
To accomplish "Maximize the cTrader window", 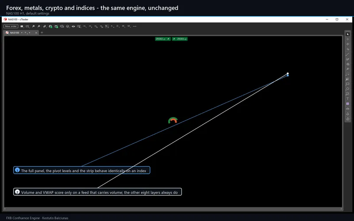I will 337,19.
